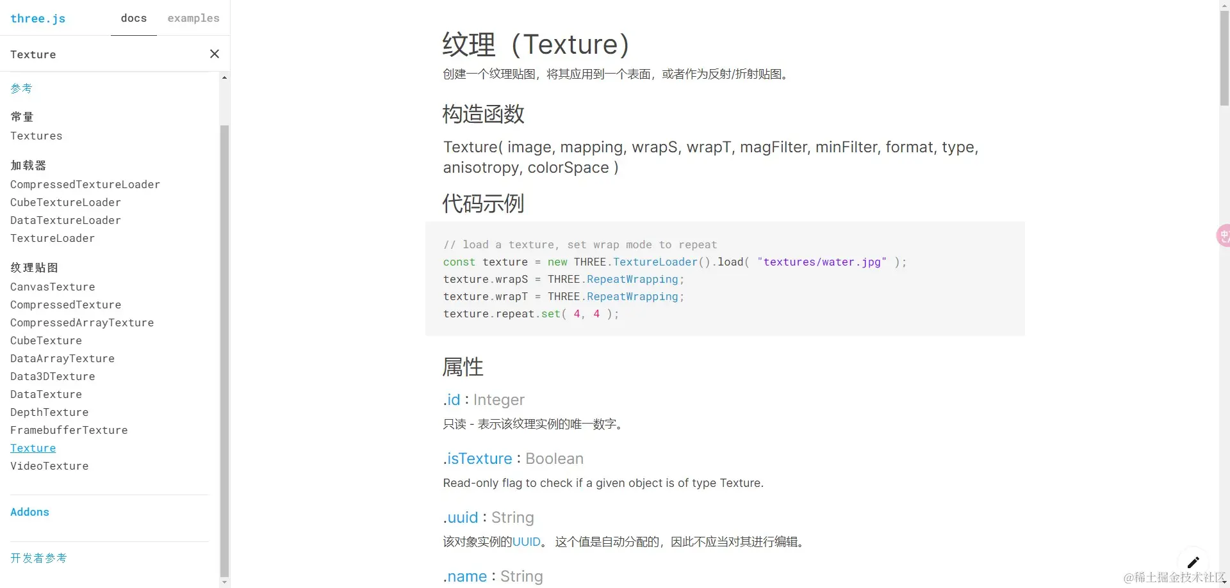Open the Addons section link

coord(29,512)
